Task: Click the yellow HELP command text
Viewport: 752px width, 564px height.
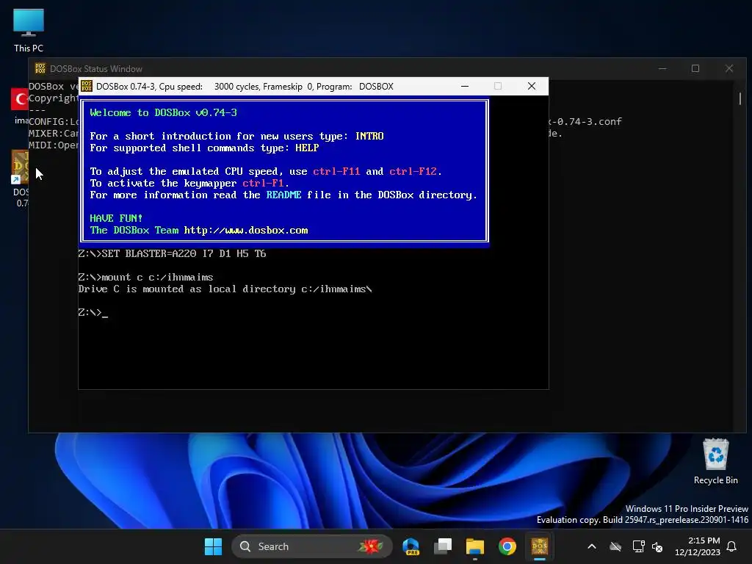Action: [x=307, y=148]
